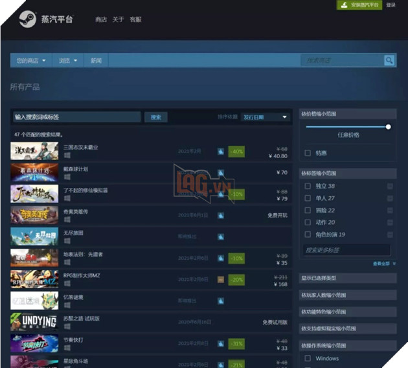The height and width of the screenshot is (368, 408).
Task: Click the -40% discount badge
Action: pyautogui.click(x=236, y=152)
